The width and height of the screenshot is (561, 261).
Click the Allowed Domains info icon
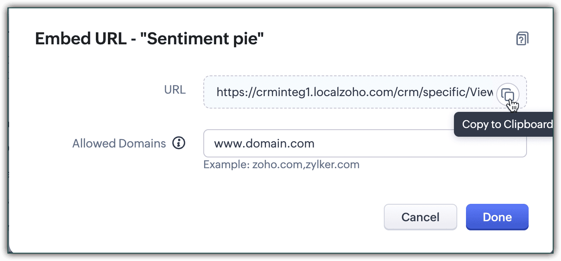point(178,143)
